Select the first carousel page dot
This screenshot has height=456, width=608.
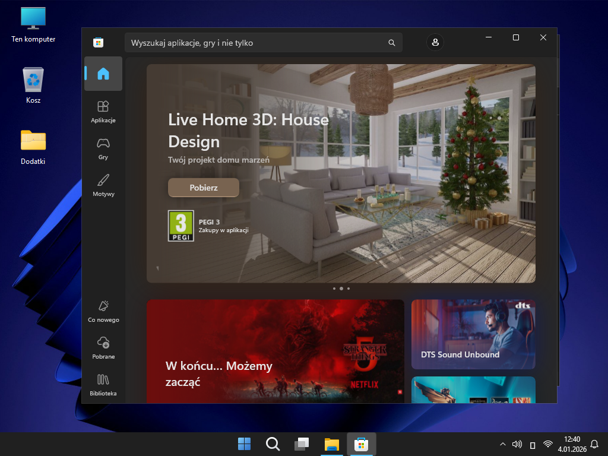[334, 289]
